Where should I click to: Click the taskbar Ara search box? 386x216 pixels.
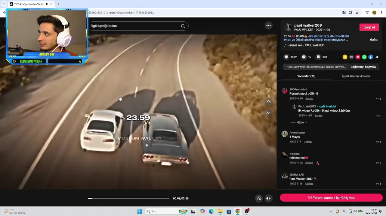pyautogui.click(x=166, y=211)
